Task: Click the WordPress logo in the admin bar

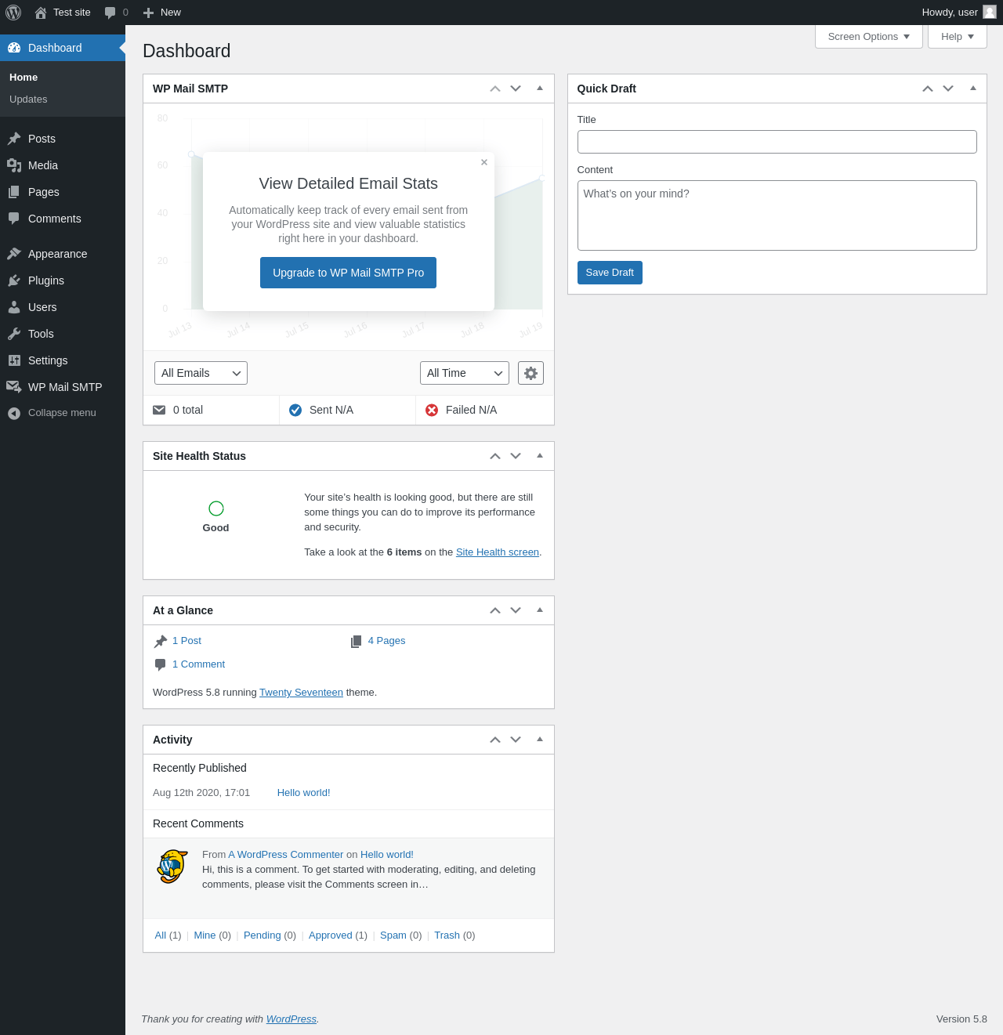Action: (x=13, y=13)
